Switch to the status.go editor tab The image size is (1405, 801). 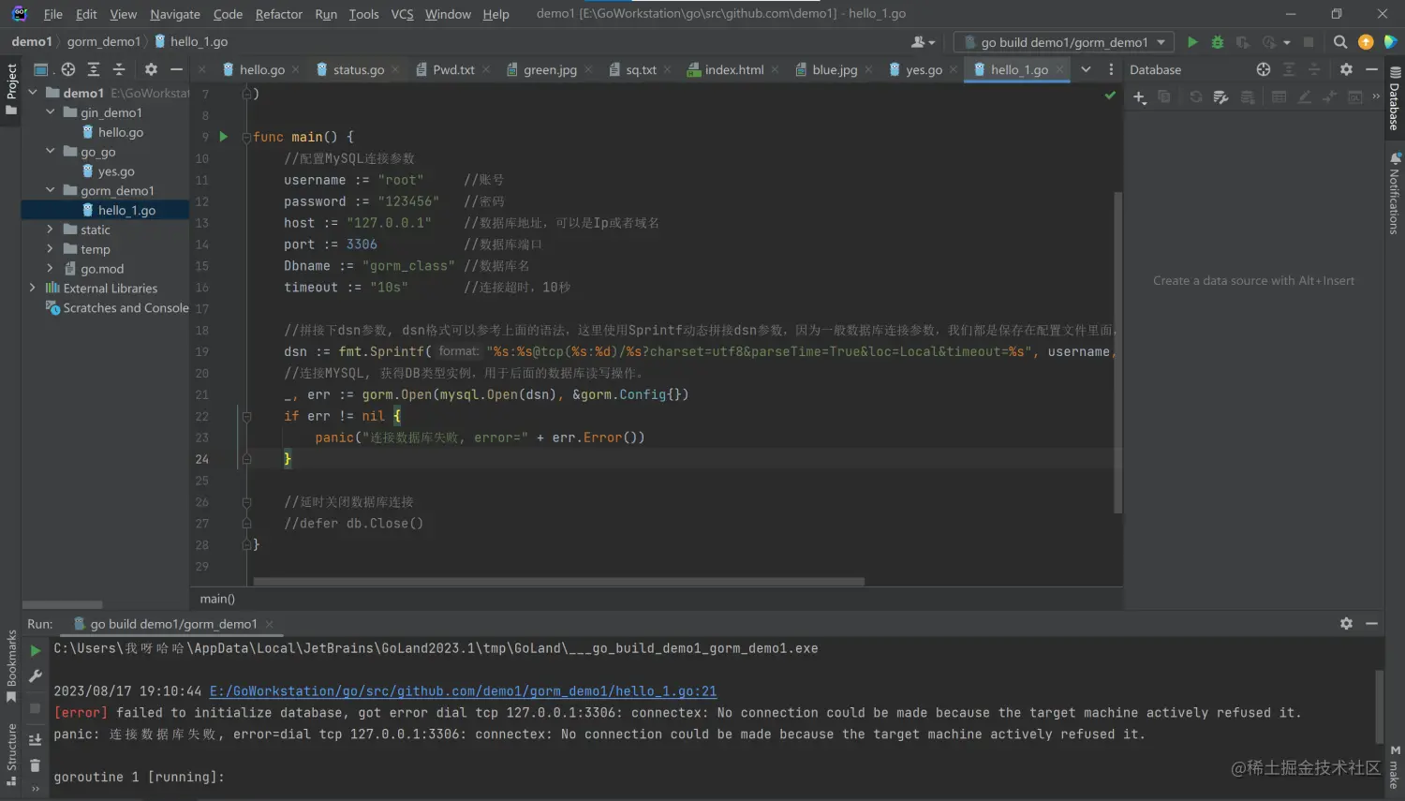(x=358, y=69)
